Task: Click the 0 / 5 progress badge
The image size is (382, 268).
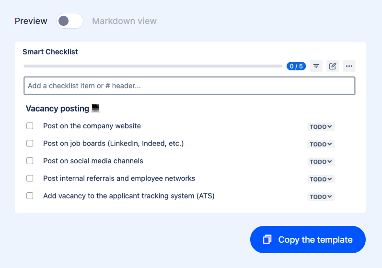Action: (296, 66)
